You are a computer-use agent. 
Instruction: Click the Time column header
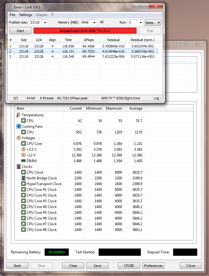coord(68,40)
